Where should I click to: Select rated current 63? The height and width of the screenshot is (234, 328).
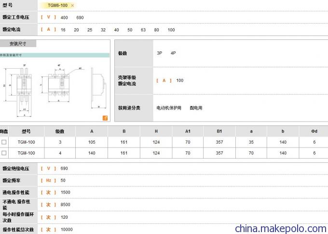(143, 30)
